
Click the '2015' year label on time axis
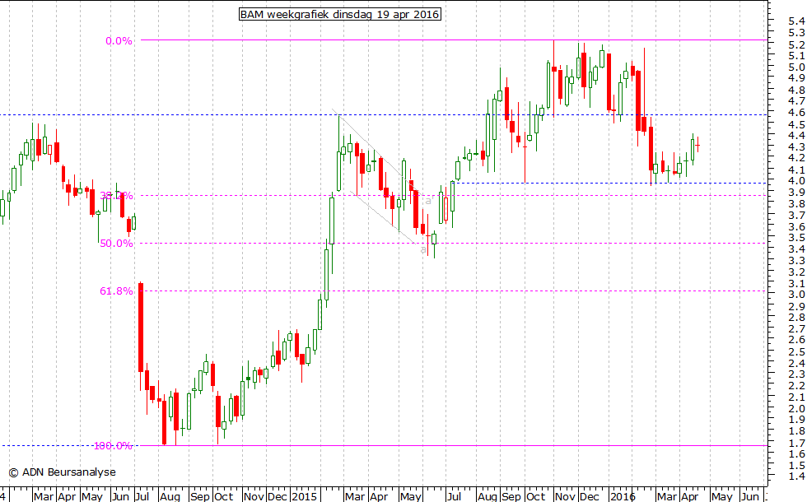click(304, 496)
